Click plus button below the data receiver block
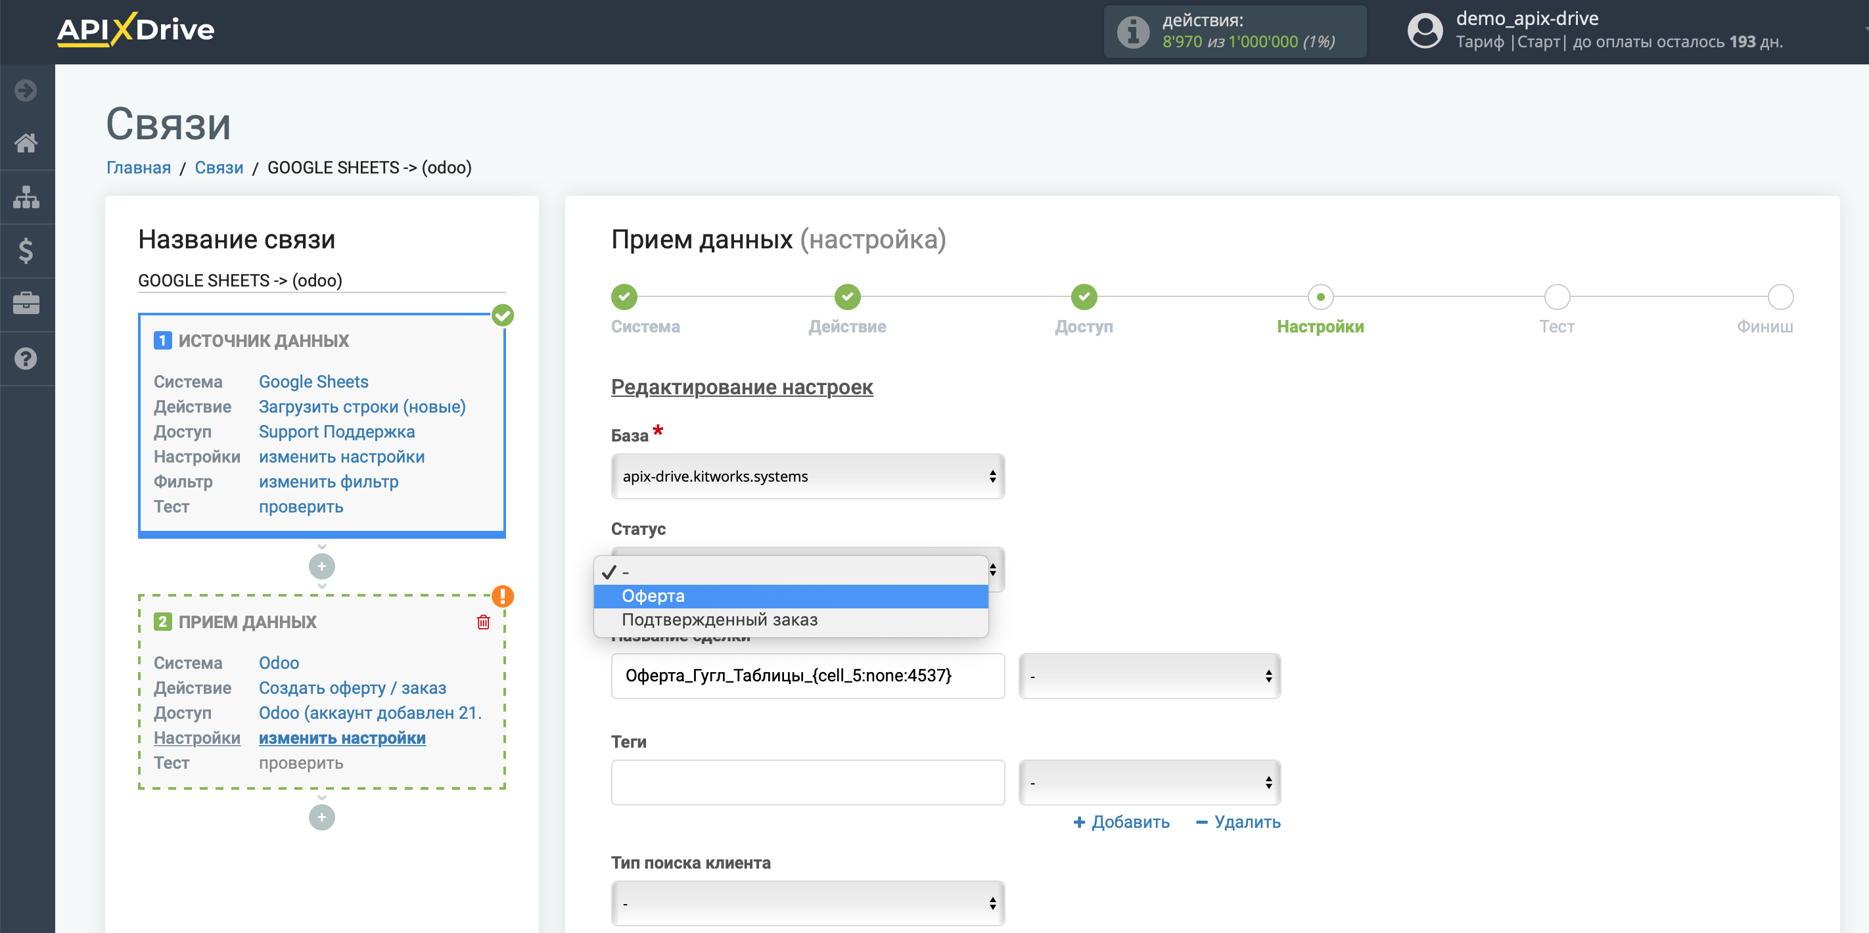The image size is (1869, 933). pos(321,817)
